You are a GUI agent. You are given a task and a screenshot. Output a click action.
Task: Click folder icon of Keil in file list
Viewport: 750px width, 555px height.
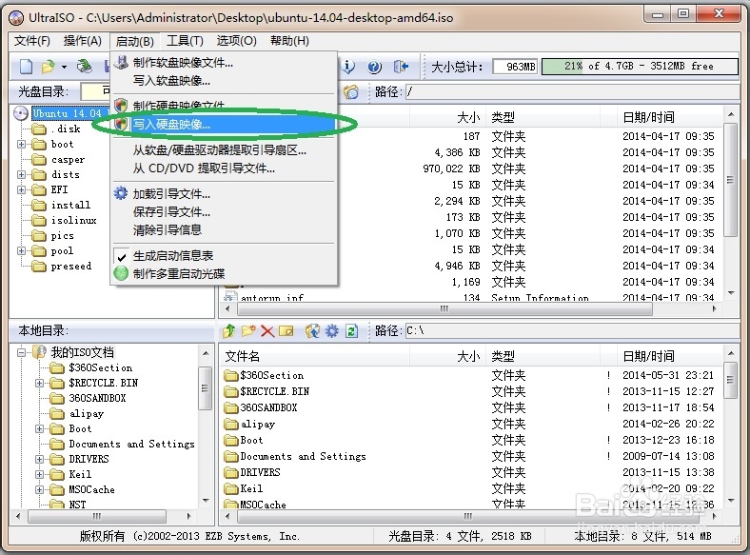click(x=231, y=488)
